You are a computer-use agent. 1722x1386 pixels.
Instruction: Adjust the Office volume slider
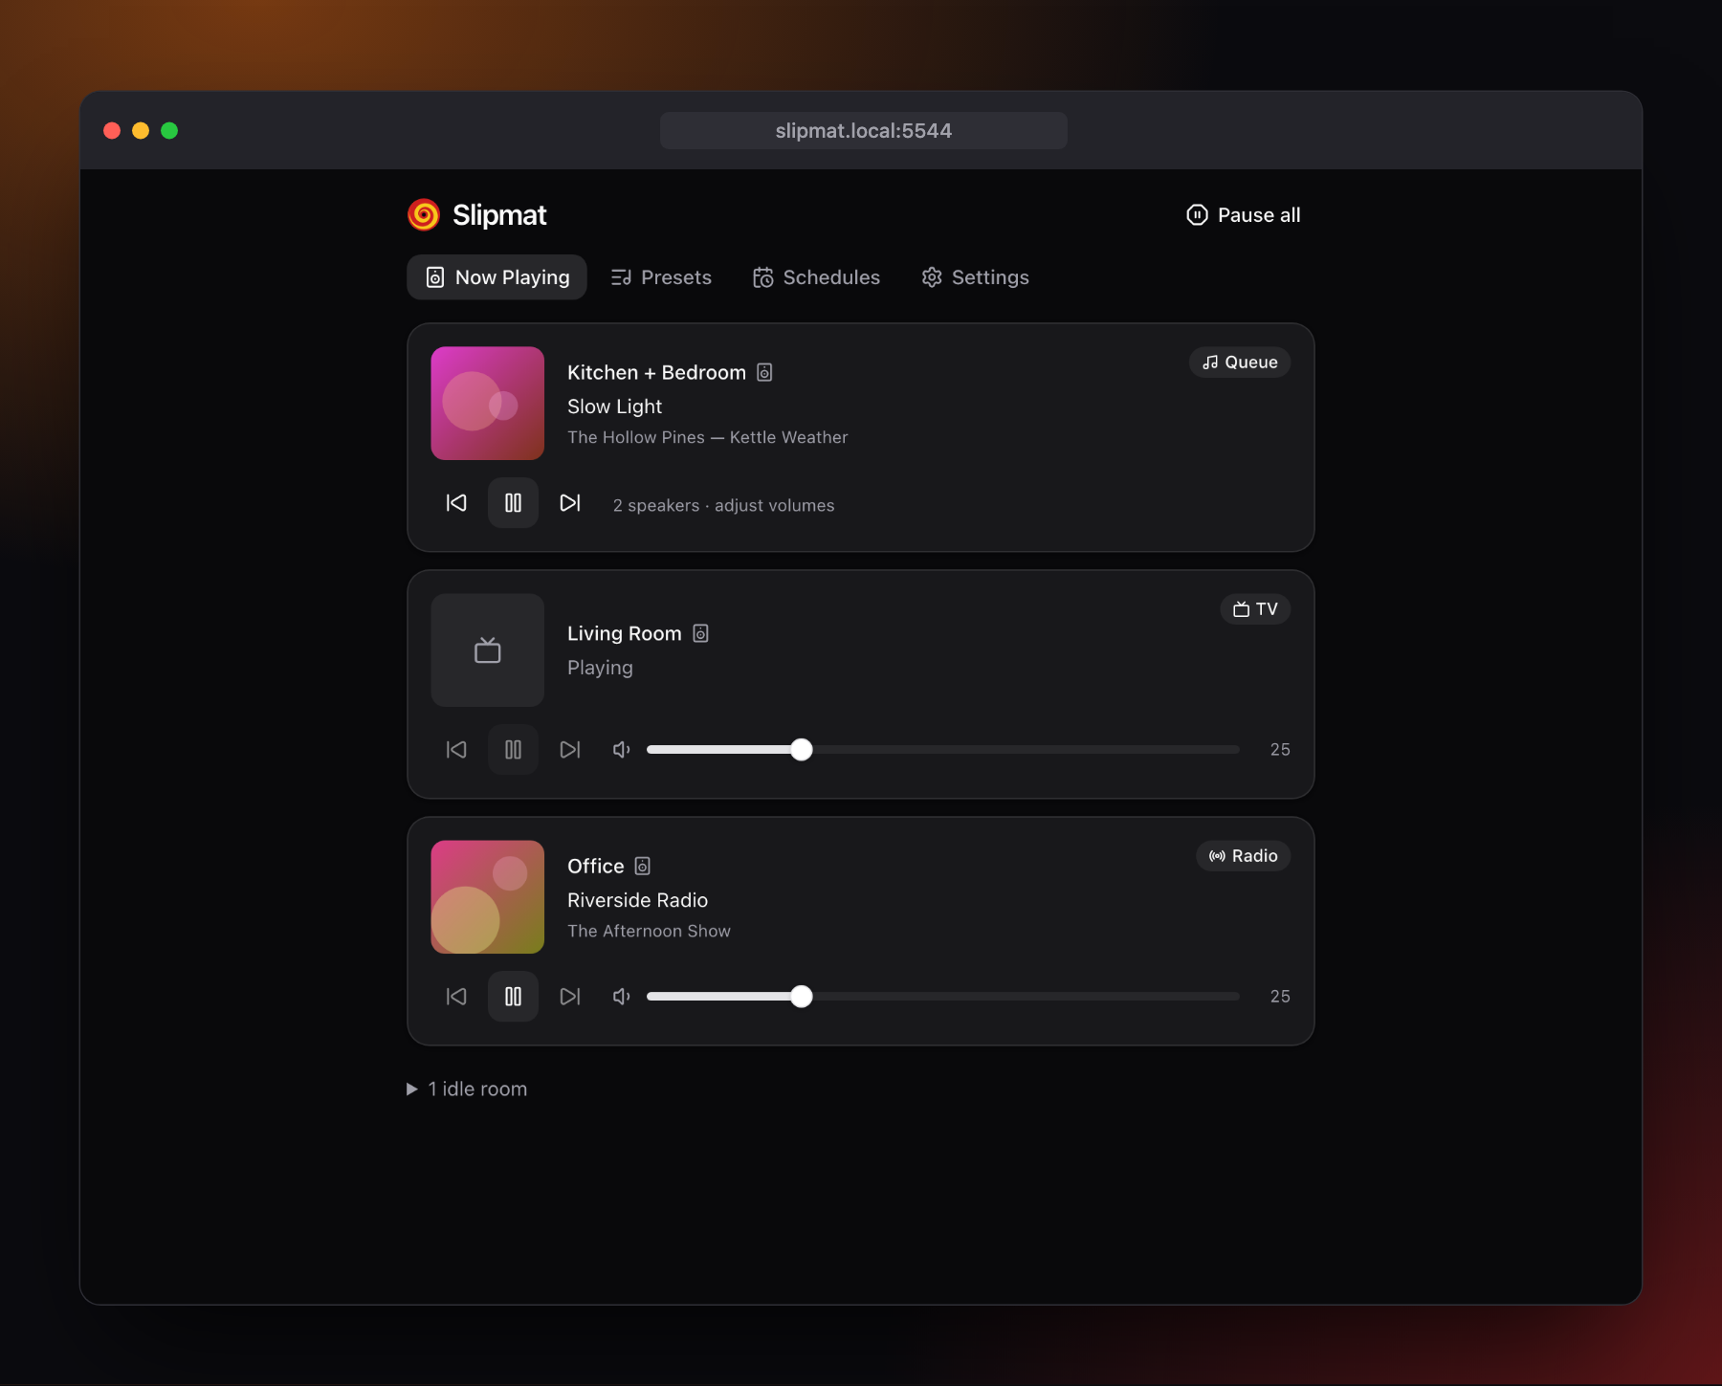[943, 997]
